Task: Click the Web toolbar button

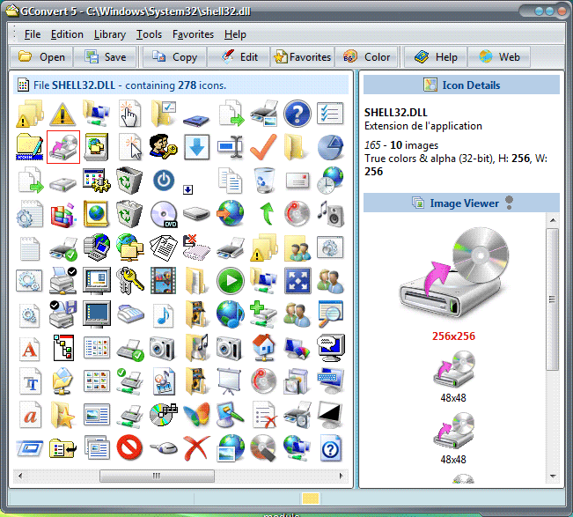Action: [499, 57]
